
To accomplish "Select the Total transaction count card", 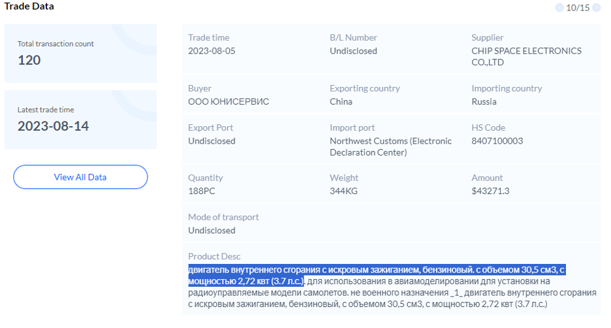I will pos(80,54).
